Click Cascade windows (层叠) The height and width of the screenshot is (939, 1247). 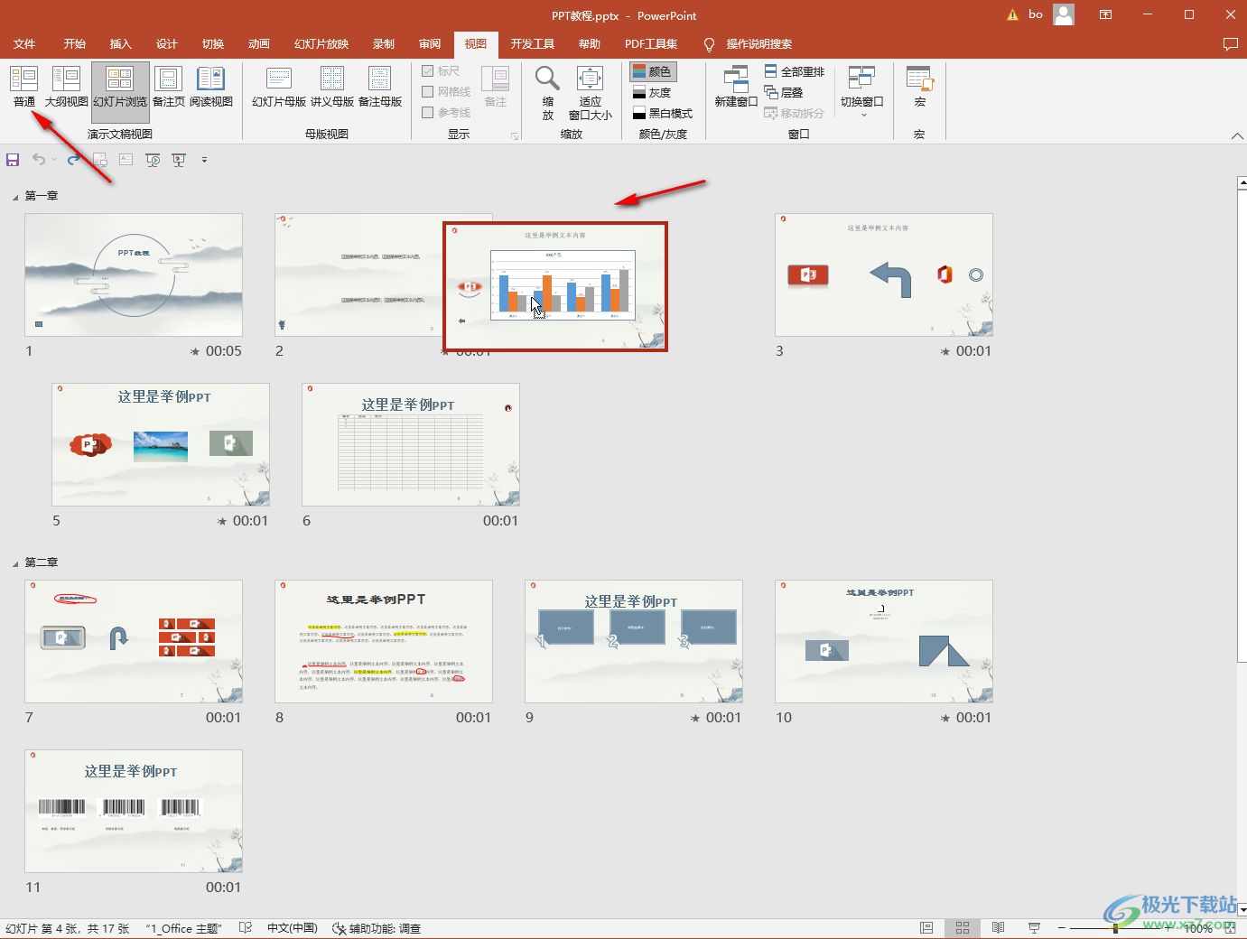coord(784,92)
